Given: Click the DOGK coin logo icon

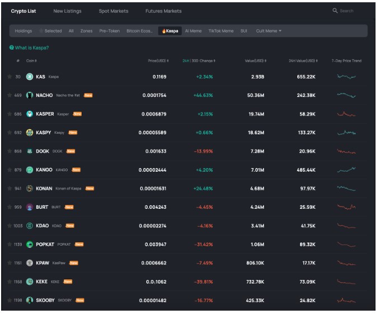Looking at the screenshot, I should (30, 152).
